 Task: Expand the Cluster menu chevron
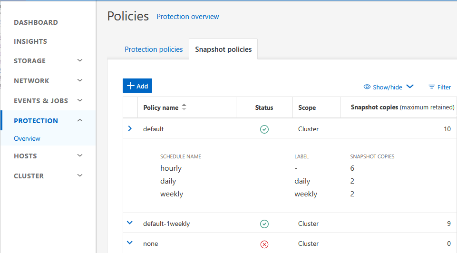coord(80,175)
